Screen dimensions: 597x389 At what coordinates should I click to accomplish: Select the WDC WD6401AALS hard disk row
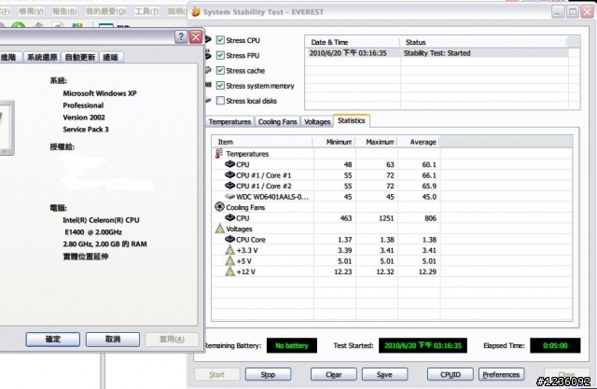pyautogui.click(x=392, y=197)
